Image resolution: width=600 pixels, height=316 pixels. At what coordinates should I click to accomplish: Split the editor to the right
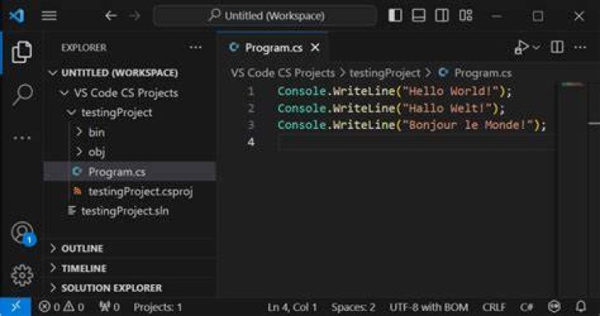[x=557, y=47]
